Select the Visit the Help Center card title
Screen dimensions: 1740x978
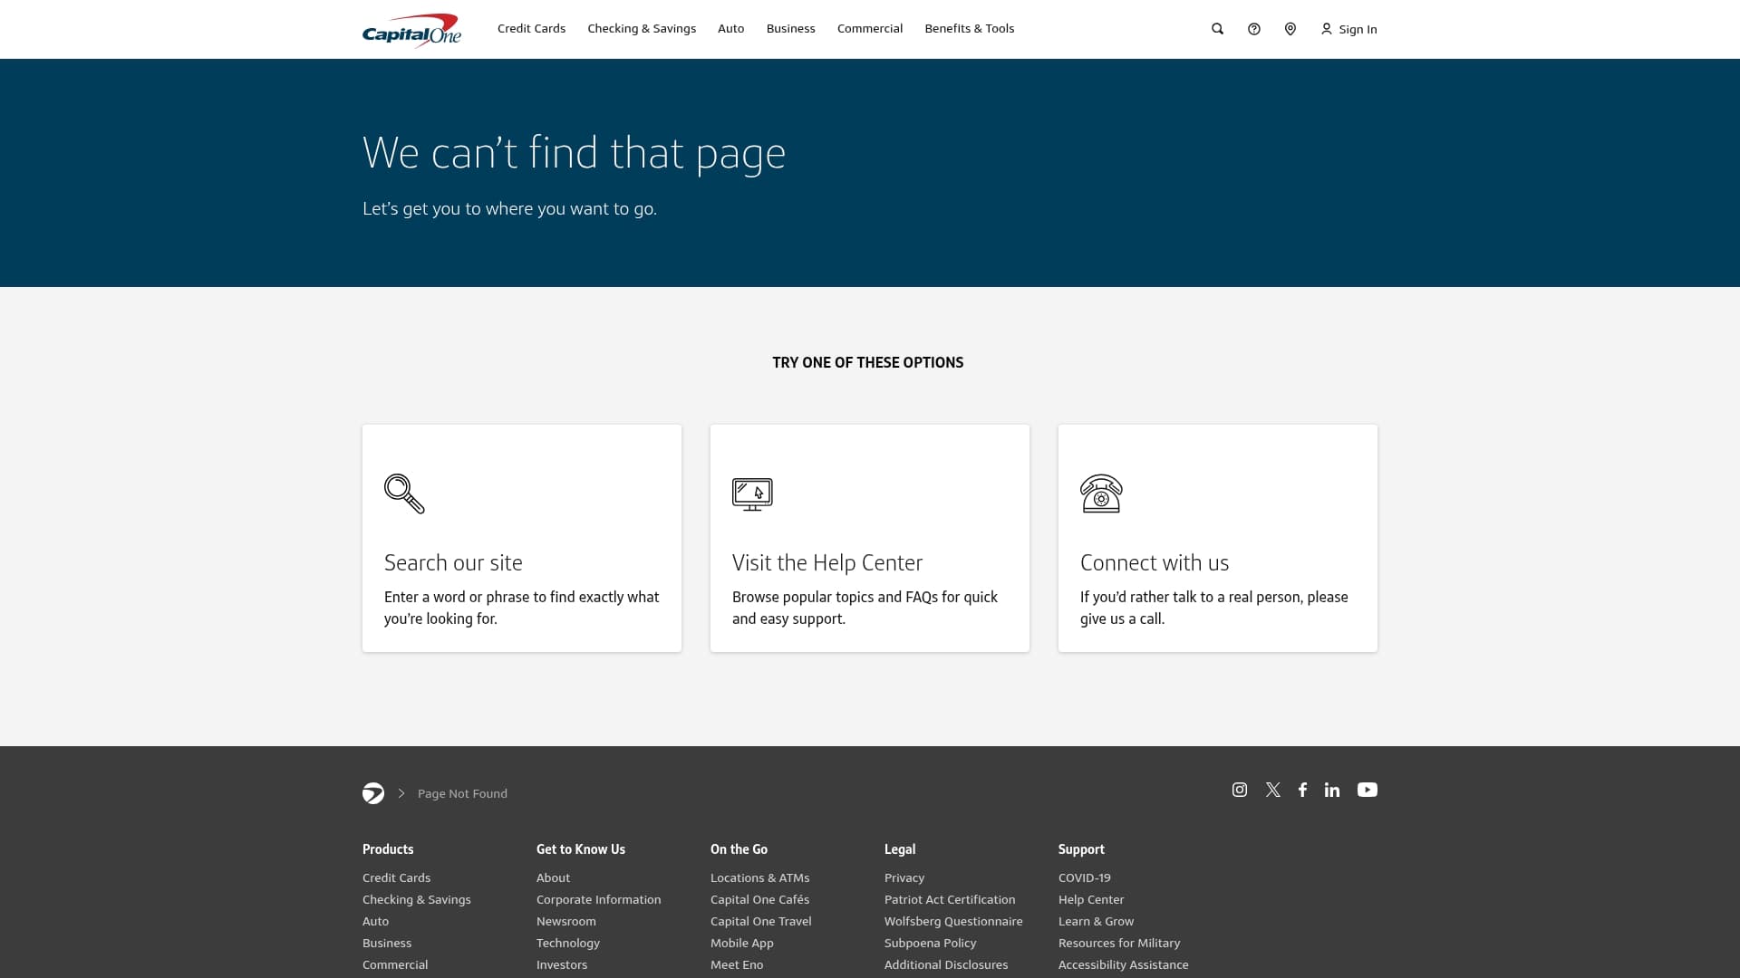coord(827,562)
